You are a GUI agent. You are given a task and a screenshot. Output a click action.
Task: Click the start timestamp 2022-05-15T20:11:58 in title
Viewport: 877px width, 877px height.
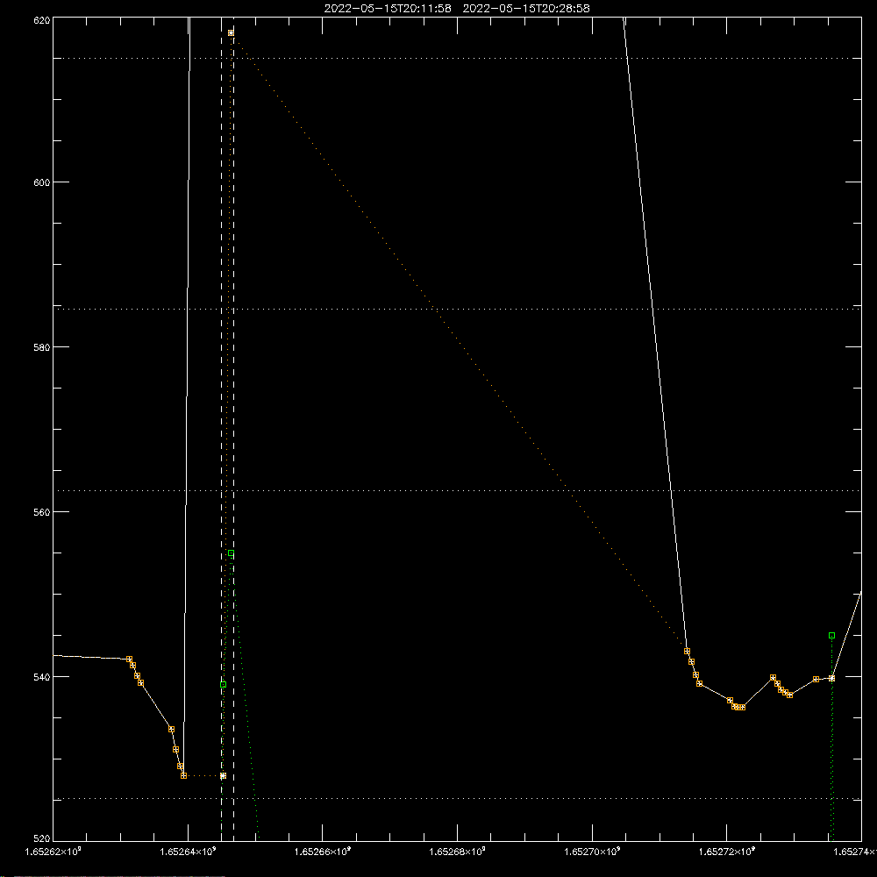point(388,9)
